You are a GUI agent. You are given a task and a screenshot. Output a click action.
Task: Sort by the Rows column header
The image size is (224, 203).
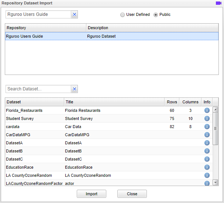[x=172, y=102]
